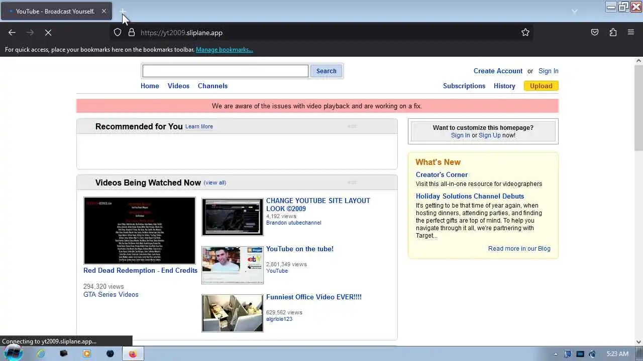Open the tracking protection shield icon
The height and width of the screenshot is (361, 643).
118,33
